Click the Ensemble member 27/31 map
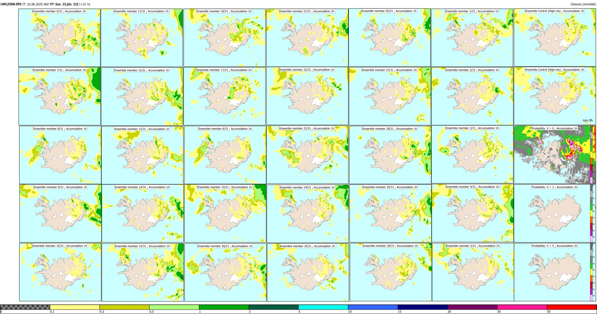This screenshot has height=314, width=597. click(x=390, y=96)
